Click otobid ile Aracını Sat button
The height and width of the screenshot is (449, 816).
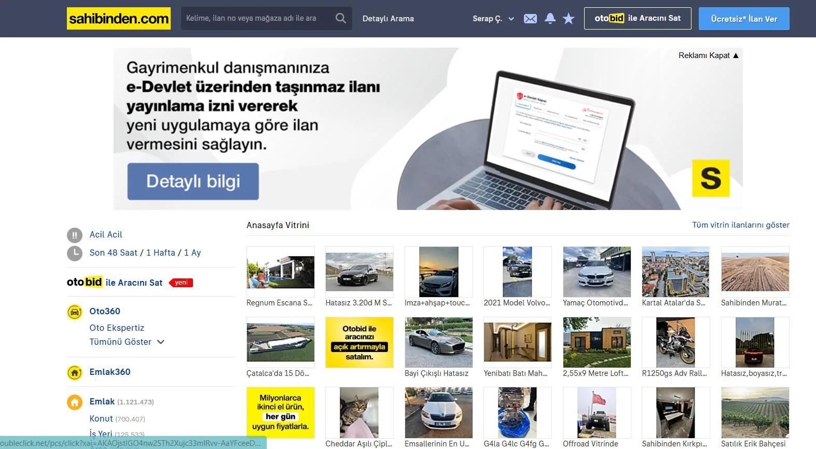(x=638, y=18)
